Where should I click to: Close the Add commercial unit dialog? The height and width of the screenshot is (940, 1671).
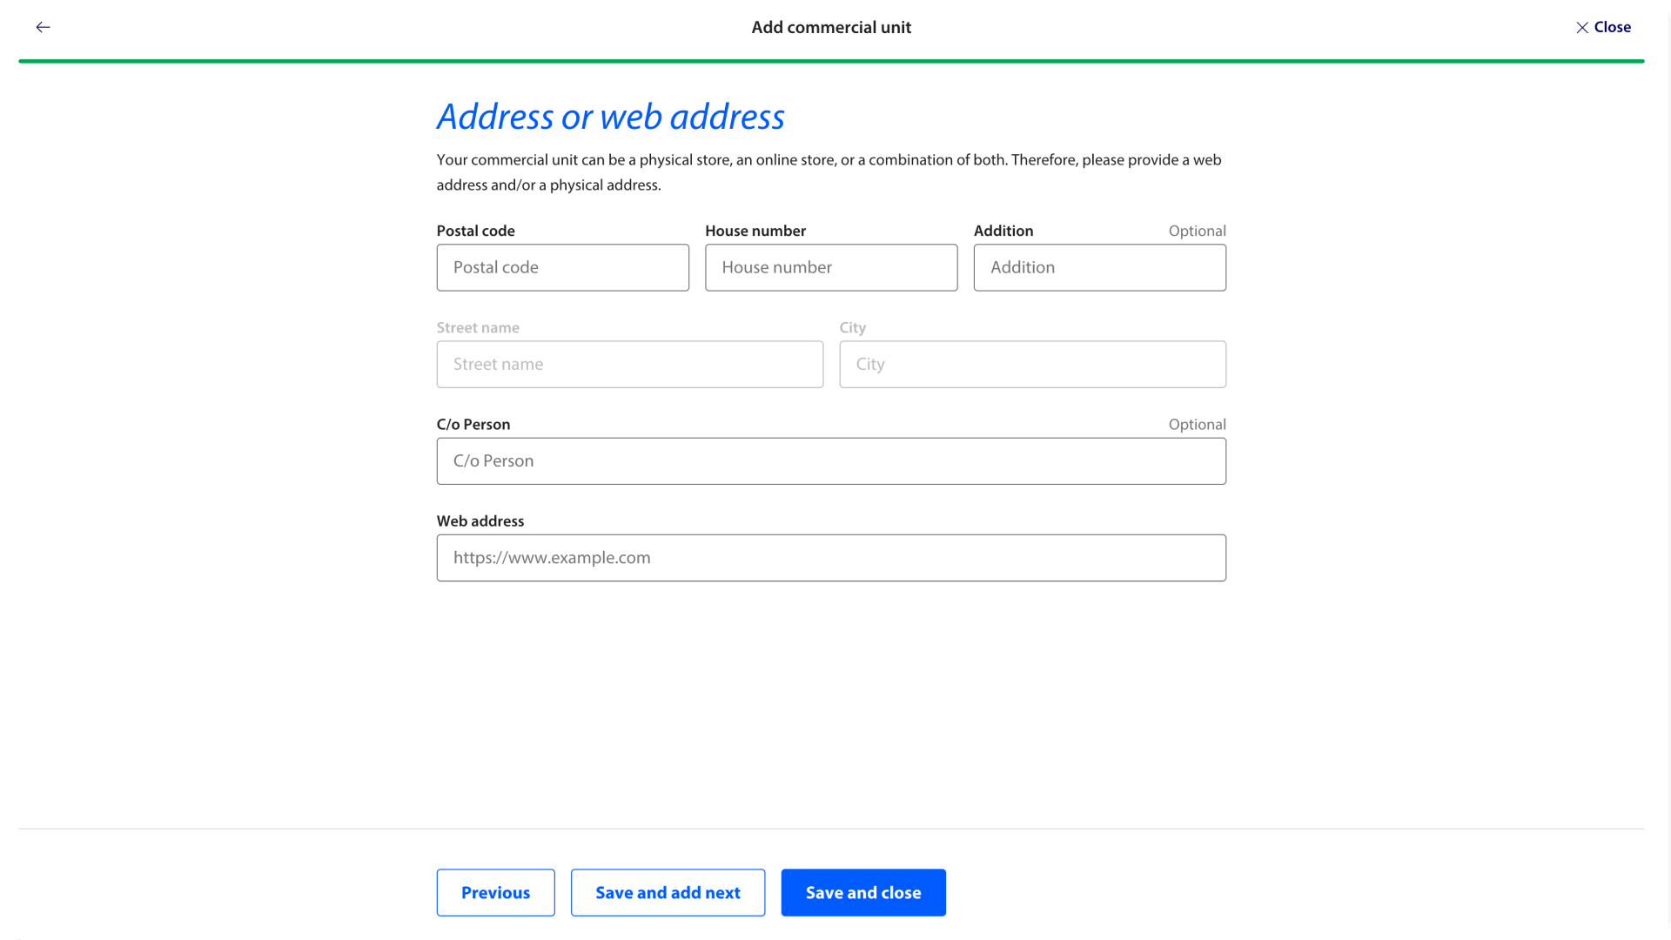pos(1602,27)
